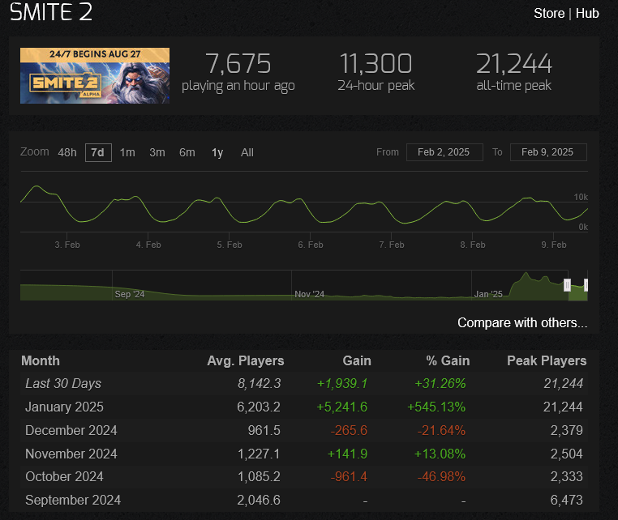Click the 7. Feb axis label
The image size is (618, 520).
[x=392, y=245]
